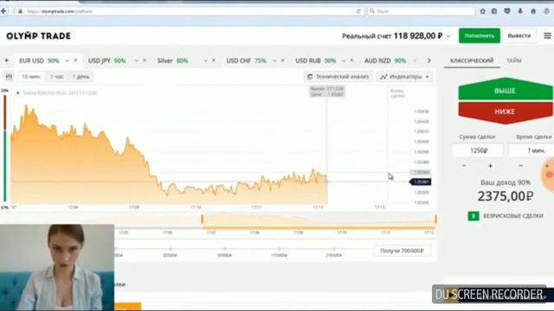
Task: Open Технический анализ panel
Action: click(338, 77)
